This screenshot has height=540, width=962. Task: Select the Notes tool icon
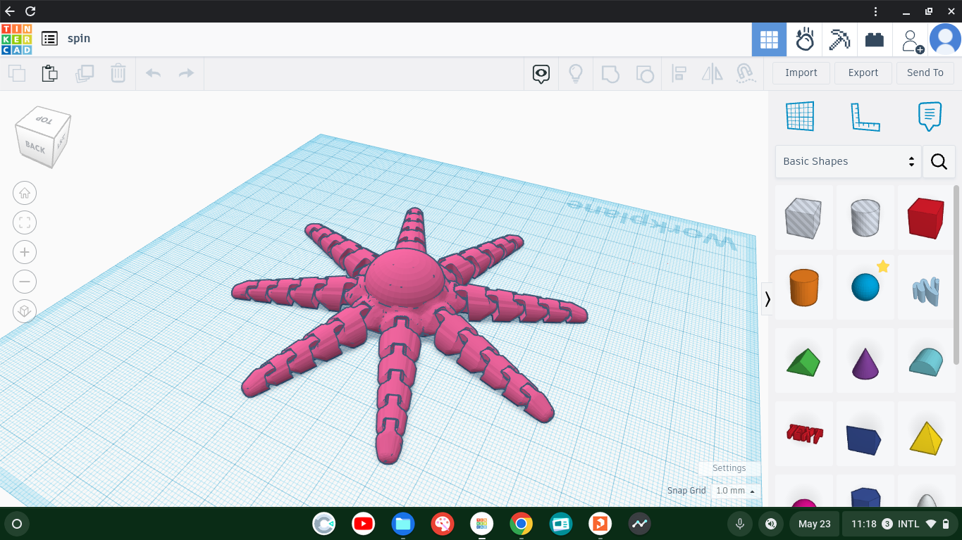(930, 116)
